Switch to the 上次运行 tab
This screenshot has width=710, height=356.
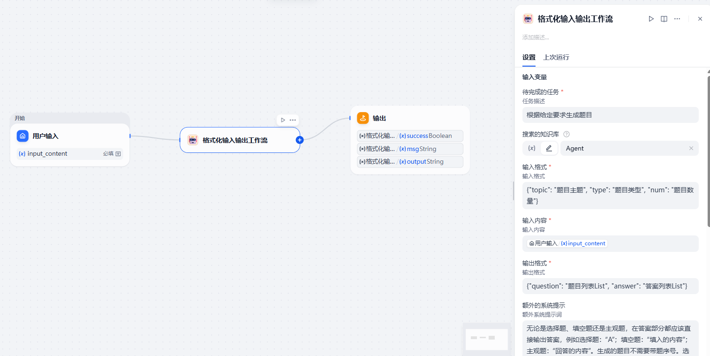coord(556,57)
